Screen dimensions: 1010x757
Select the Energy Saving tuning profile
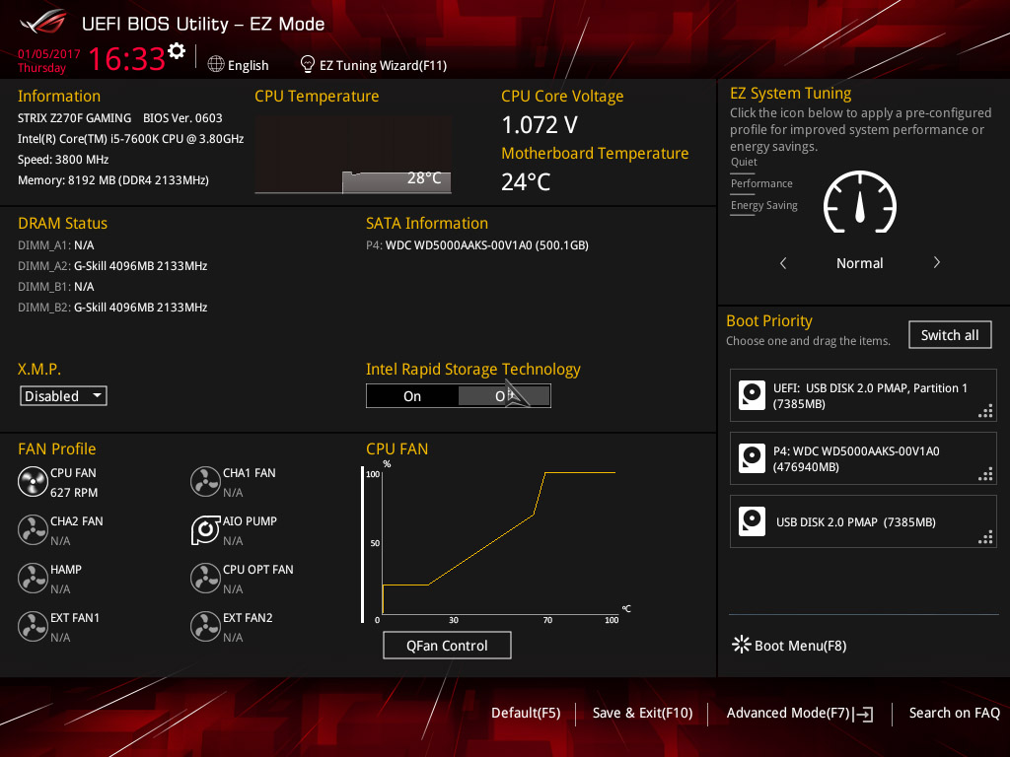tap(764, 206)
